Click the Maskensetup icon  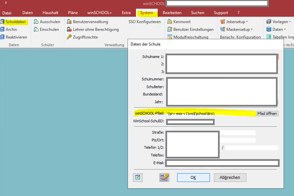click(x=223, y=29)
